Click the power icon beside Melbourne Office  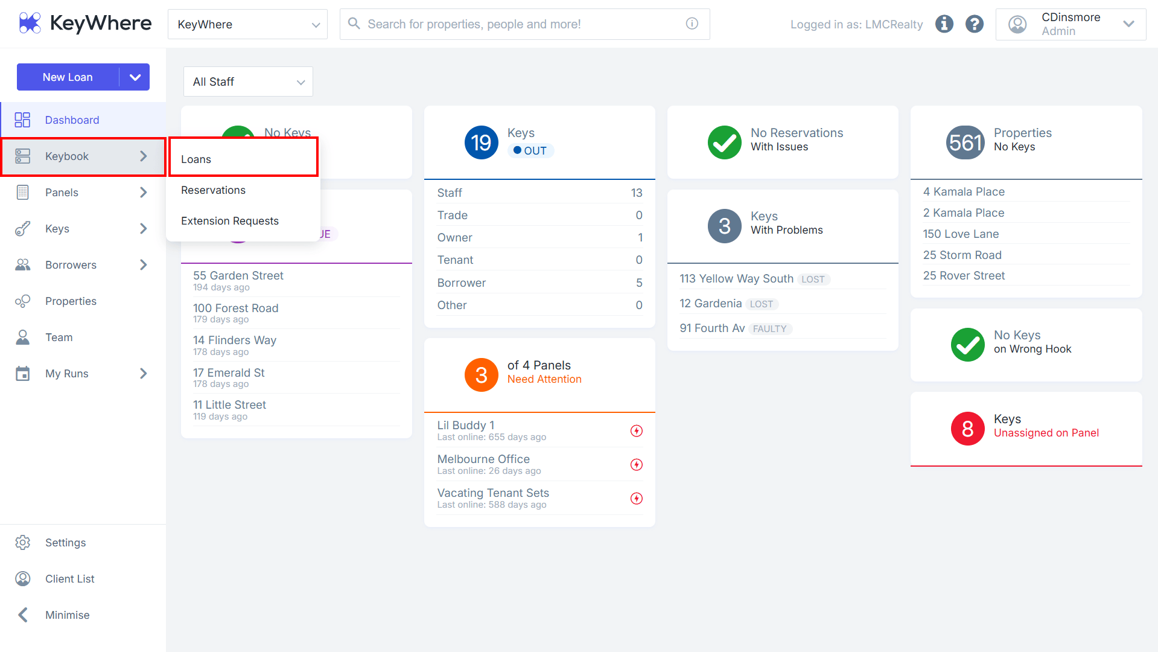[637, 465]
